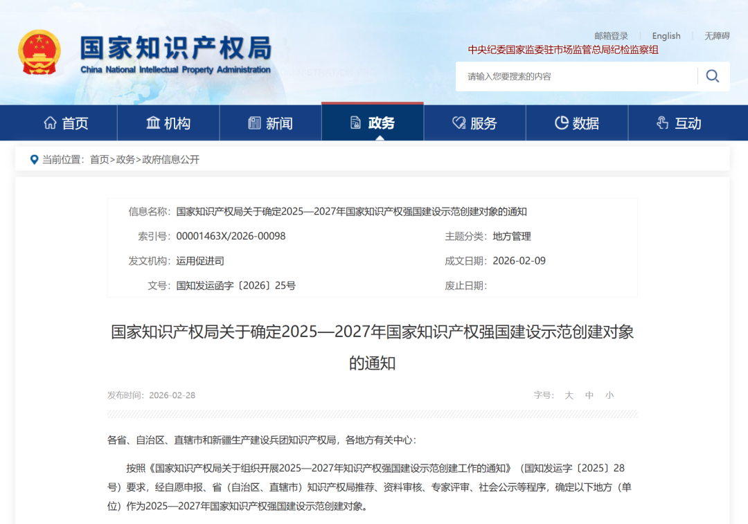This screenshot has height=524, width=748.
Task: Select the 政务 tab
Action: (372, 122)
